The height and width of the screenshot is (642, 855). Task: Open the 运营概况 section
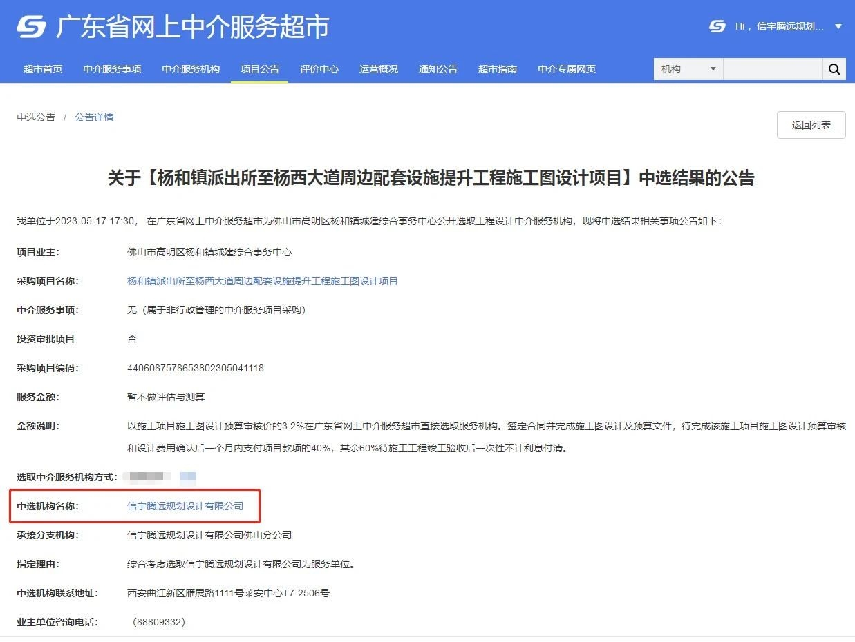[378, 68]
